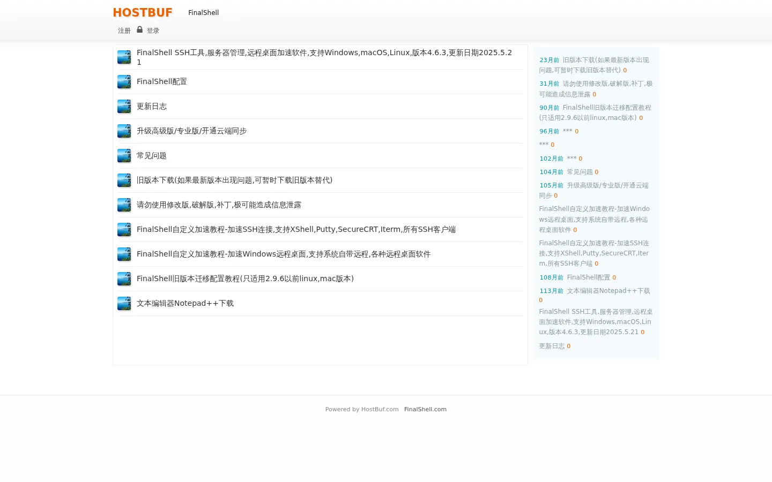The image size is (772, 482).
Task: Click the icon beside FinalShell配置 in main list
Action: pyautogui.click(x=124, y=82)
